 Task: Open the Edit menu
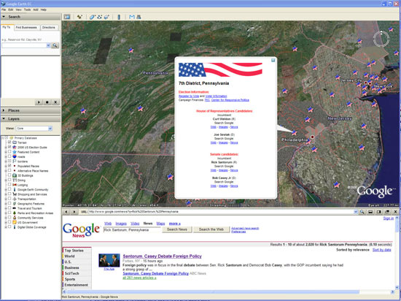point(10,9)
